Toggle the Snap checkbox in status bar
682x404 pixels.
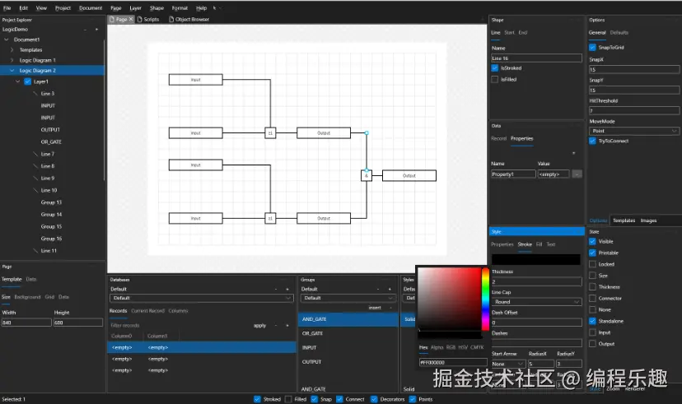coord(314,399)
